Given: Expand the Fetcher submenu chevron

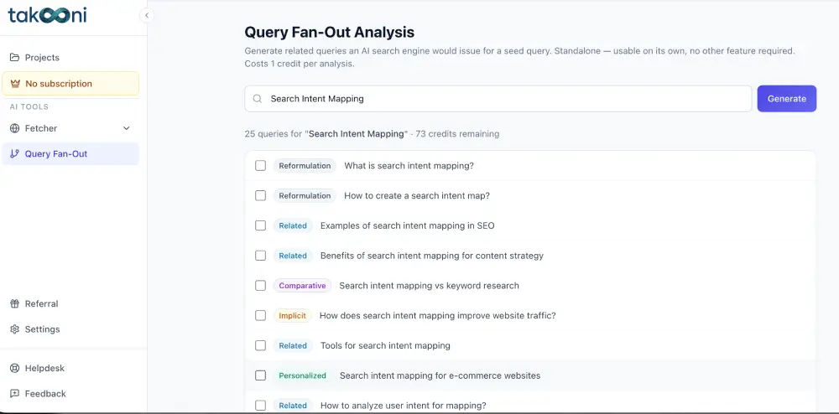Looking at the screenshot, I should (x=127, y=128).
